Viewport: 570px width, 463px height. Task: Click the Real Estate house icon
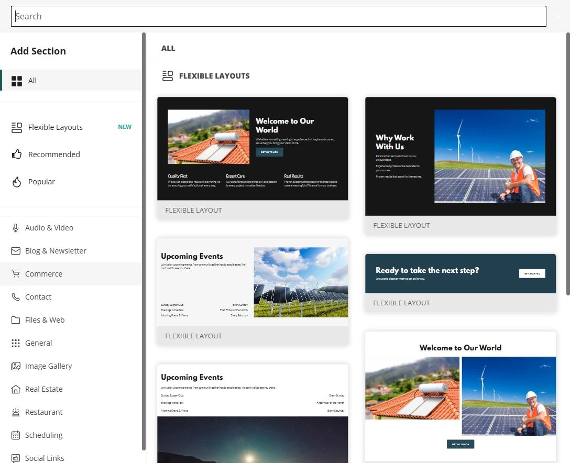coord(16,389)
